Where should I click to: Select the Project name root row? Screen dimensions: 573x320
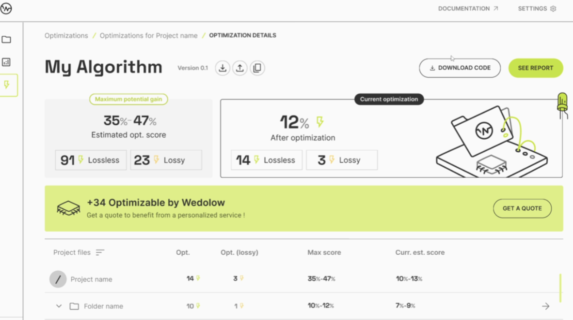pos(91,279)
